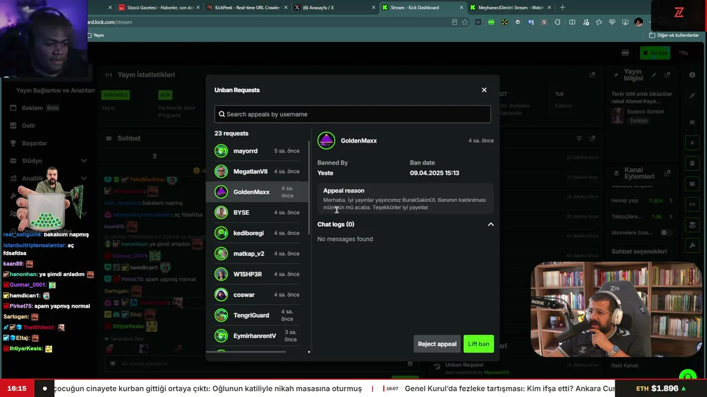
Task: Expand the Analitik sidebar section
Action: [x=83, y=179]
